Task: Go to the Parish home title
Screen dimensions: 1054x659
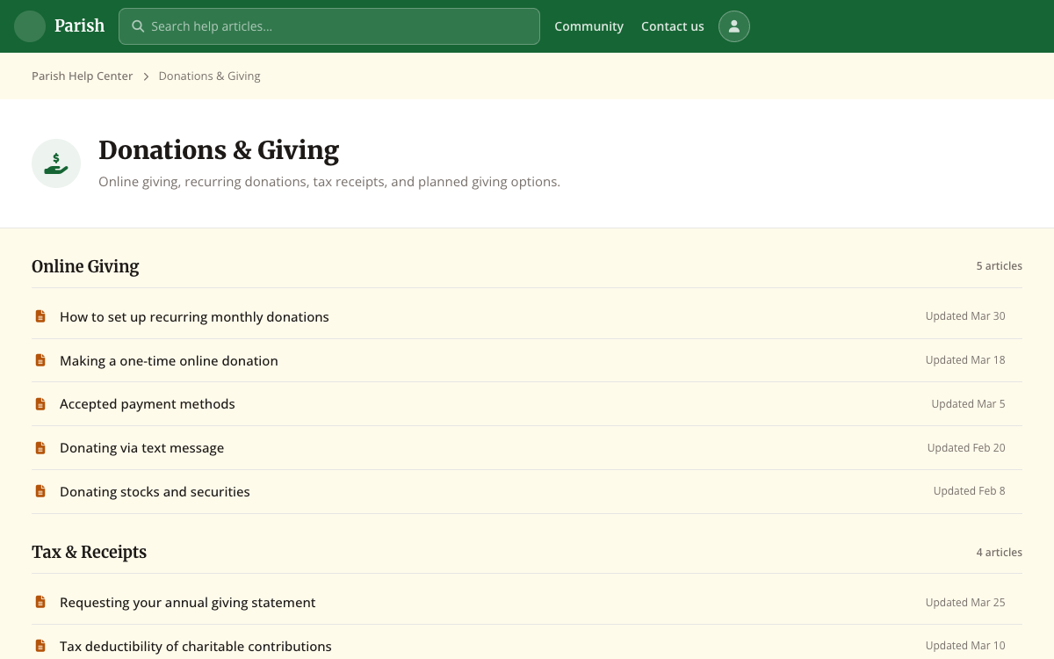Action: 79,26
